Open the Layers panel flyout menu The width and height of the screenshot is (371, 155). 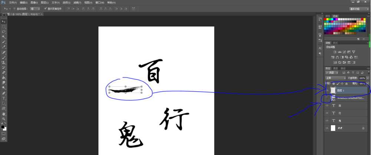pyautogui.click(x=368, y=68)
